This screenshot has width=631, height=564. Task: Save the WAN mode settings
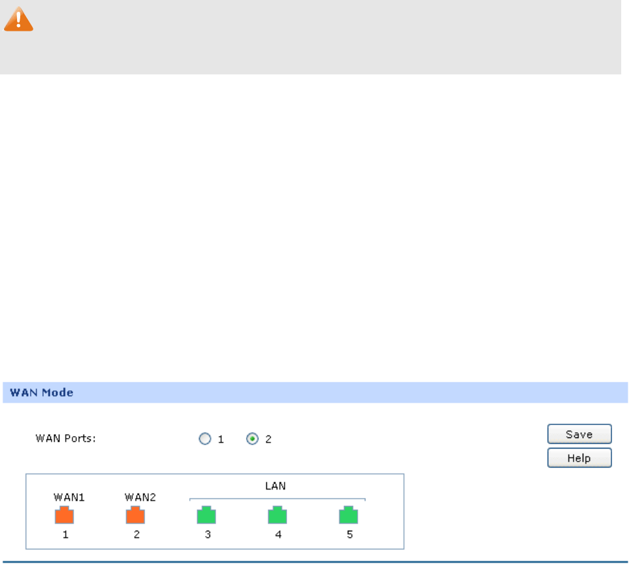point(579,434)
